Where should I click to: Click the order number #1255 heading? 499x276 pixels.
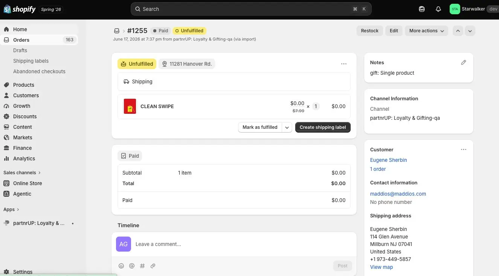point(137,31)
